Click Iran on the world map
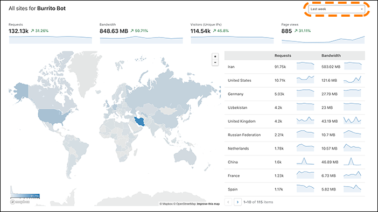Screen dimensions: 378x212 [140, 121]
